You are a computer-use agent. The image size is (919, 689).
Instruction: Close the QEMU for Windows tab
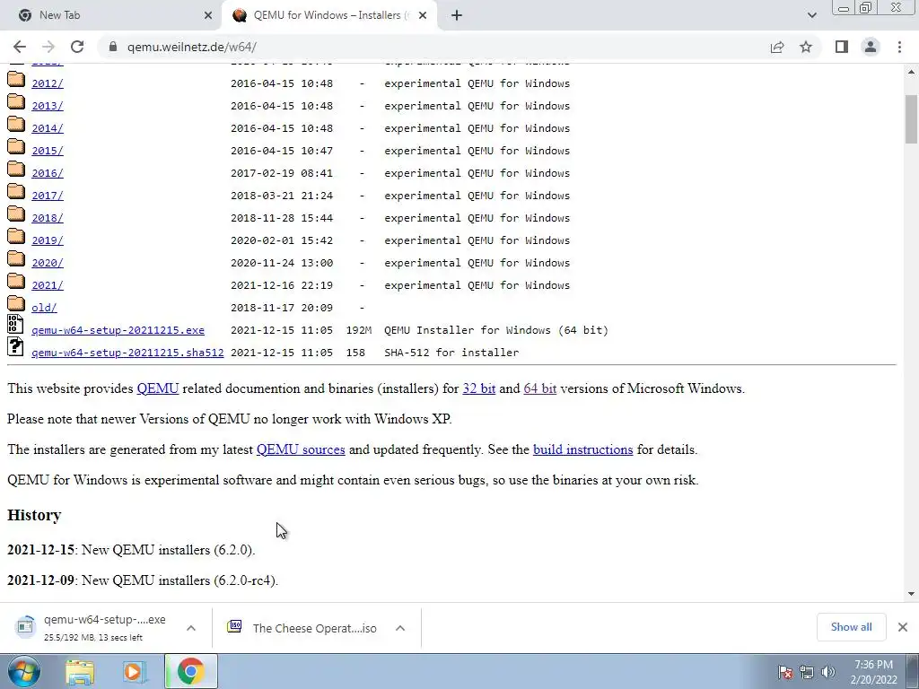(x=423, y=15)
